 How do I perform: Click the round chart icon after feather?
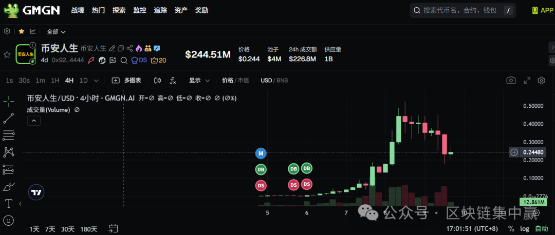click(102, 60)
